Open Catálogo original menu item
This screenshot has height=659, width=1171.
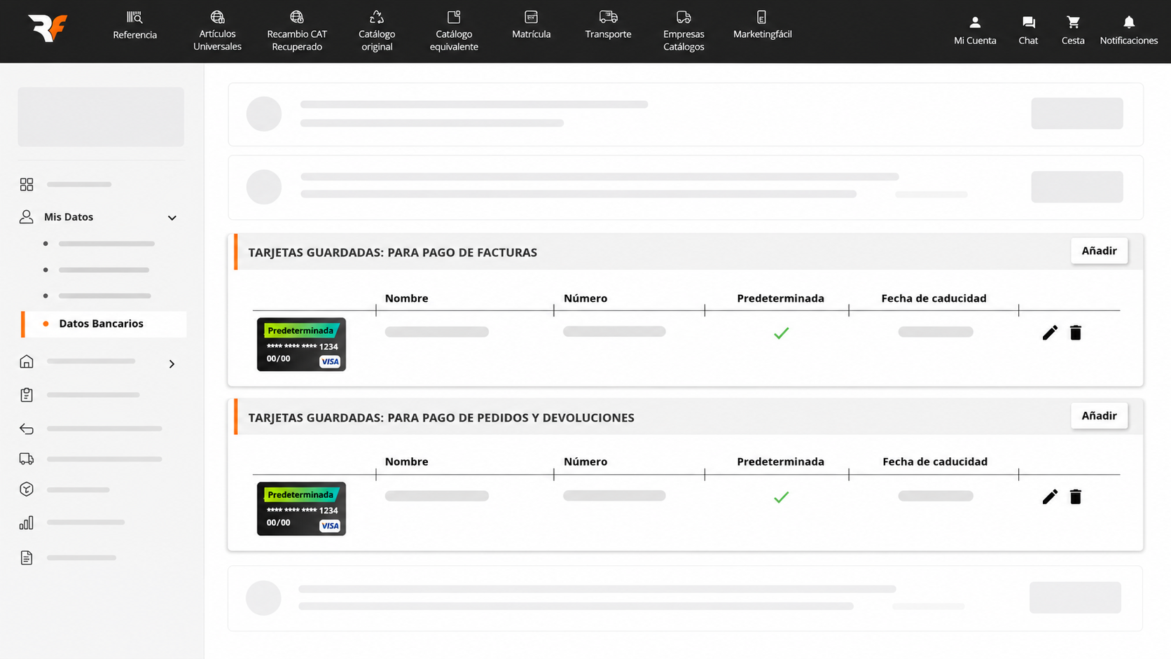point(377,31)
